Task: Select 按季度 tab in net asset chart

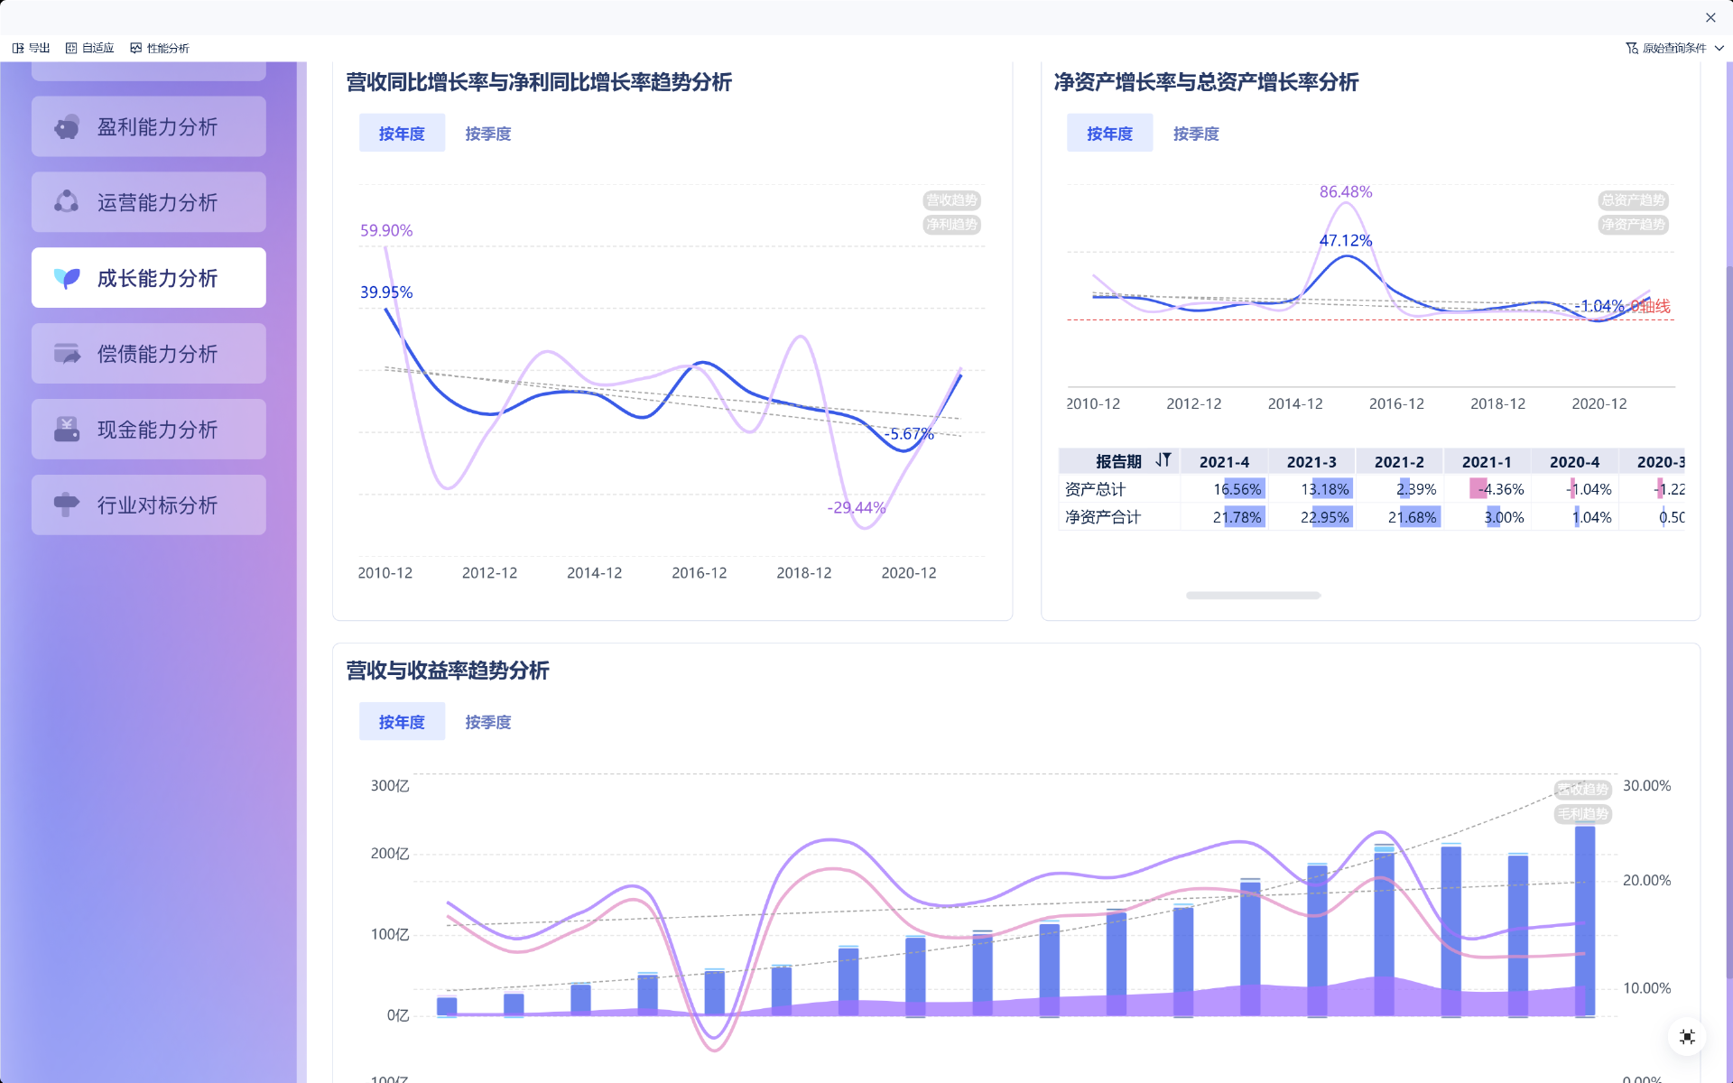Action: (x=1195, y=134)
